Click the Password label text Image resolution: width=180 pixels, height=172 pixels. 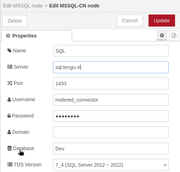coord(23,116)
